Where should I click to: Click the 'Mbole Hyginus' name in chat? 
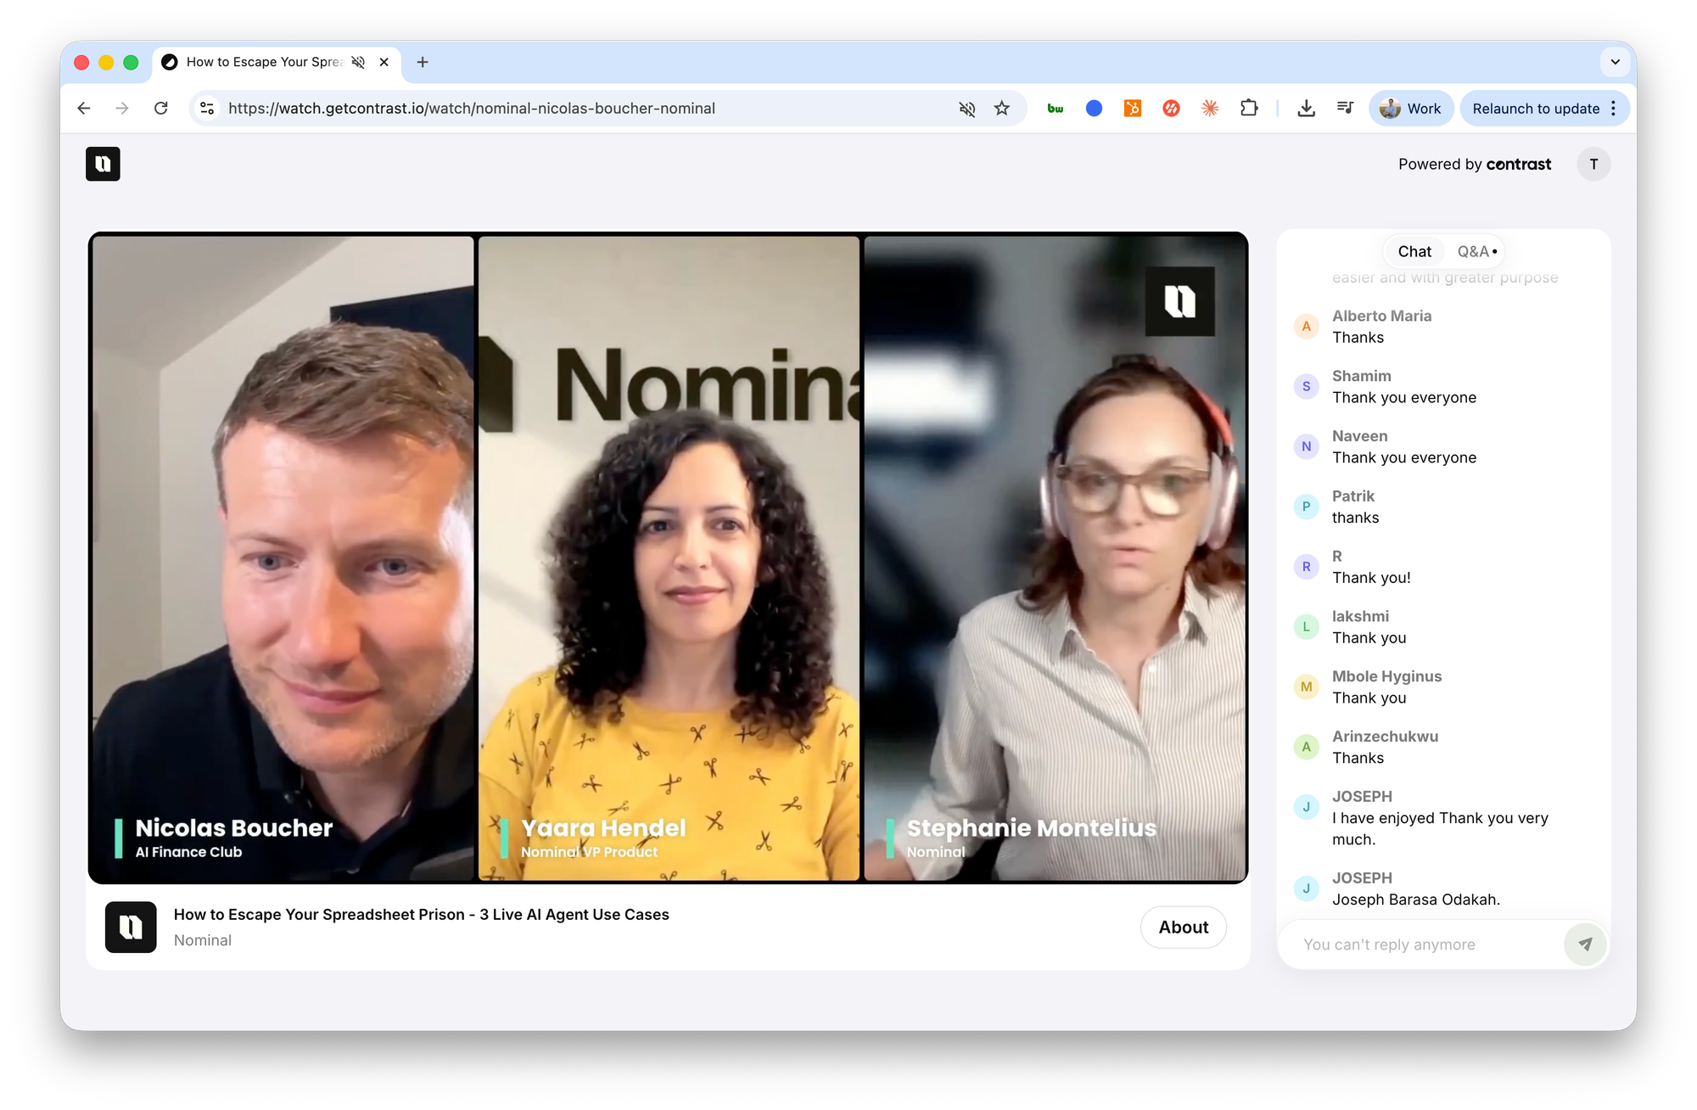[1386, 676]
